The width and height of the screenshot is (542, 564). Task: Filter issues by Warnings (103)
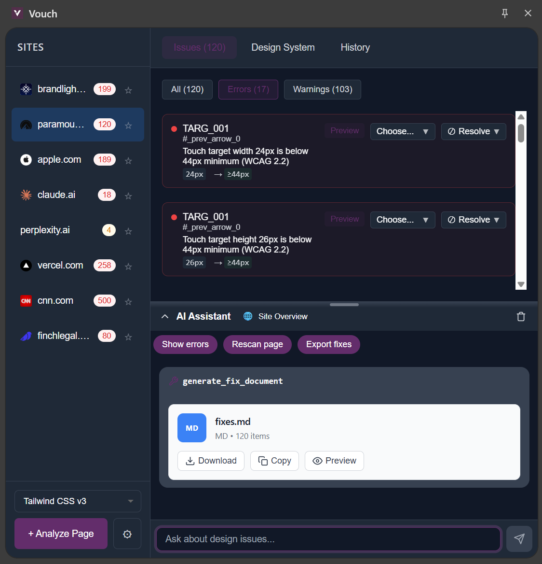[x=322, y=89]
